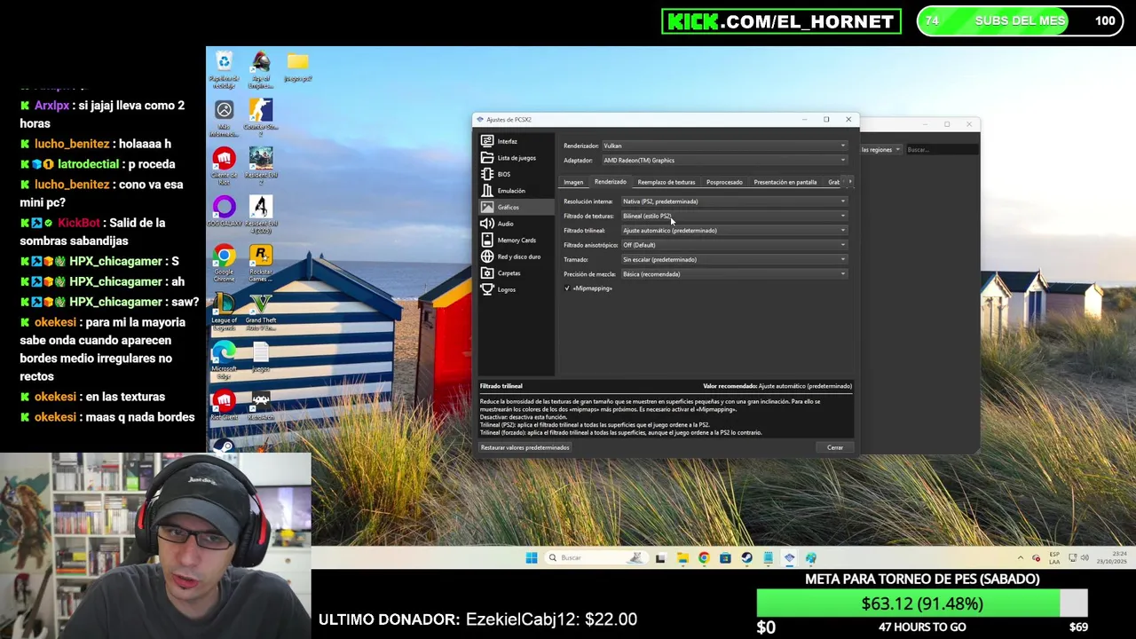This screenshot has width=1136, height=639.
Task: Expand the Resolución interna dropdown
Action: click(x=735, y=201)
